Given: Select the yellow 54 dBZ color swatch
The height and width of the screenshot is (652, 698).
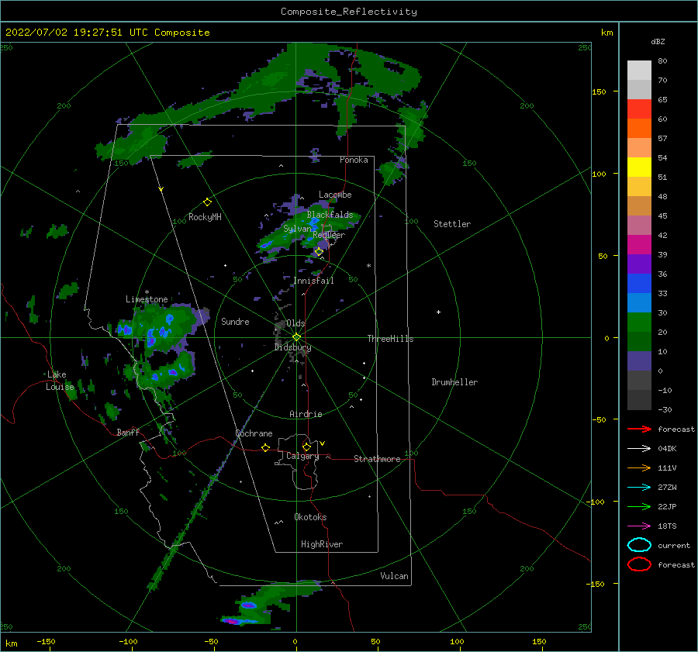Looking at the screenshot, I should [639, 167].
